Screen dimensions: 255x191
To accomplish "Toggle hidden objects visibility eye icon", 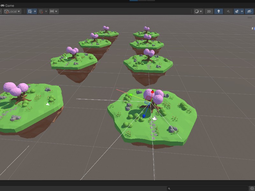I will (x=249, y=11).
